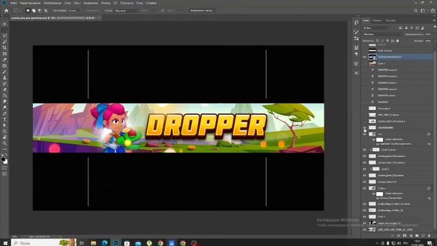Choose Intersect with selection mode icon
The image size is (437, 246).
(x=46, y=11)
